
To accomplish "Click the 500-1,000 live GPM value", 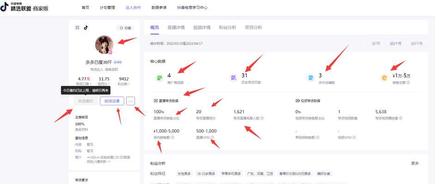I will 206,131.
